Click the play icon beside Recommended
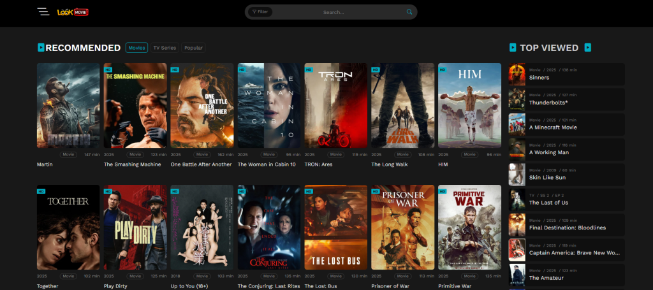This screenshot has width=653, height=290. (x=41, y=47)
